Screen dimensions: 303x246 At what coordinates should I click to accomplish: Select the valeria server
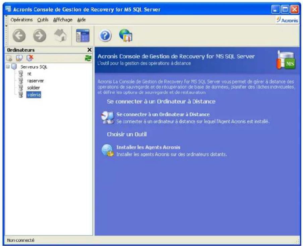[34, 95]
